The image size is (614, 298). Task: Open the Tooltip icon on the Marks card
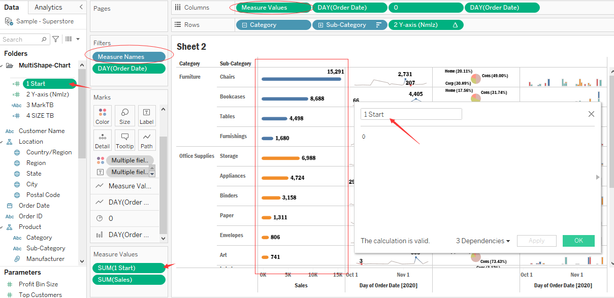124,140
